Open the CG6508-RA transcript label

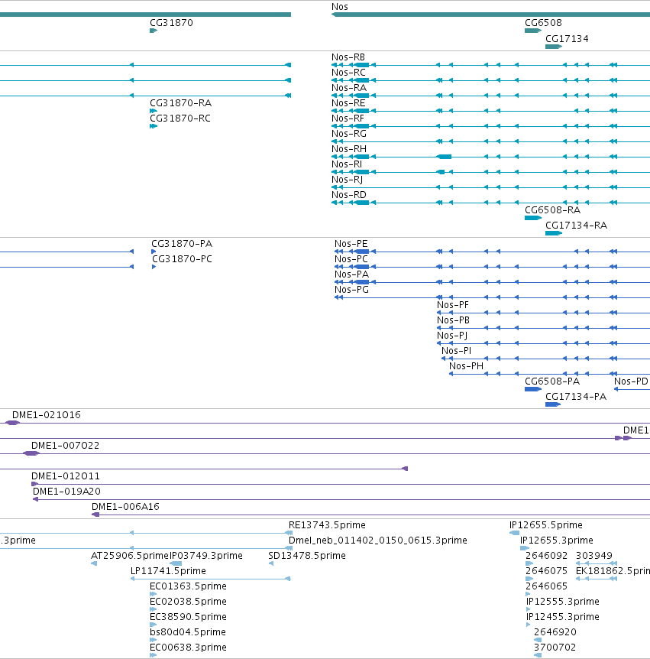click(552, 209)
